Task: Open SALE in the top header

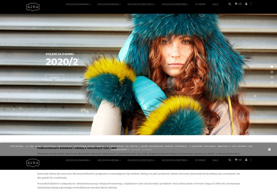Action: click(x=215, y=4)
